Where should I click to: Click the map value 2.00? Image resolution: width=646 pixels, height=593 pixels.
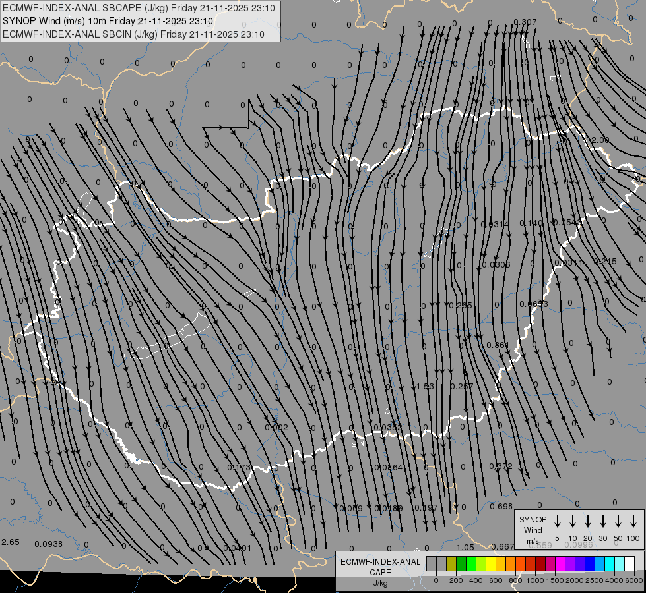[600, 140]
